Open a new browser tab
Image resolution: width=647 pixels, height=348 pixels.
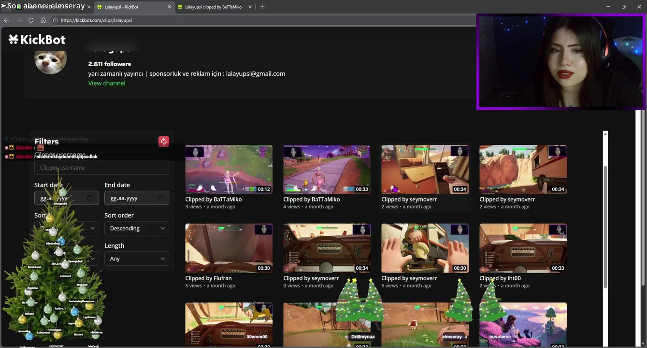[x=262, y=7]
